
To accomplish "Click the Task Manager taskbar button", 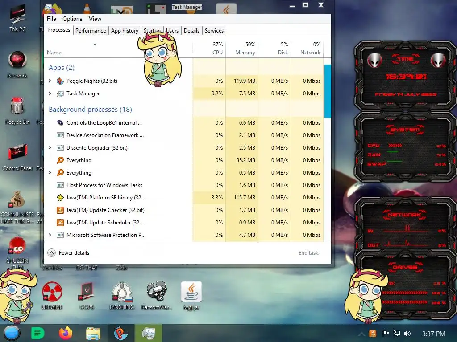I will (148, 333).
